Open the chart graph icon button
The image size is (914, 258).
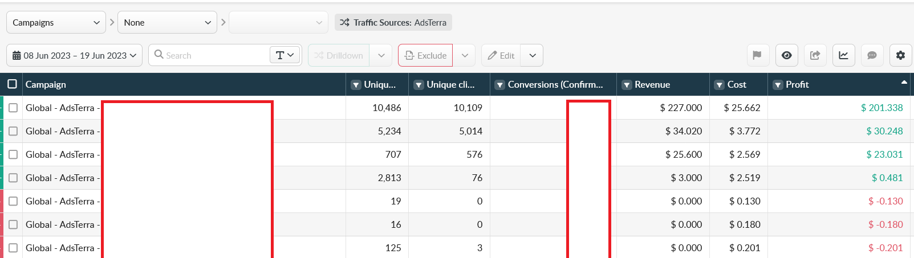click(843, 55)
